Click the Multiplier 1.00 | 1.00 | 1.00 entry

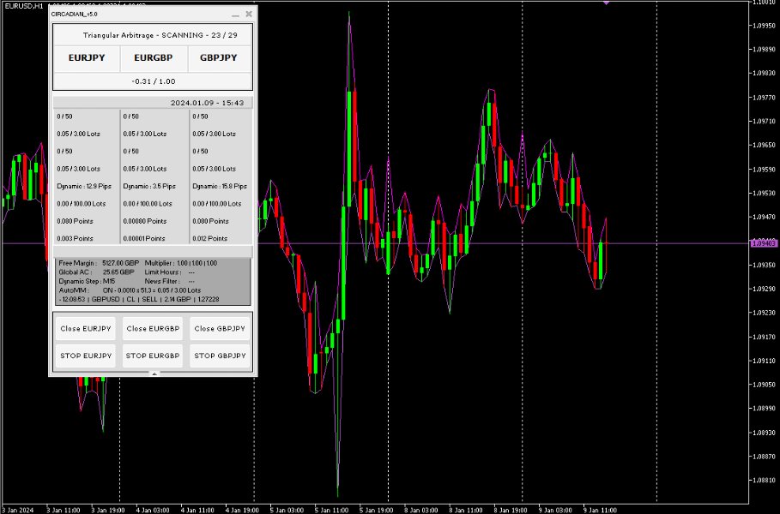[x=181, y=263]
